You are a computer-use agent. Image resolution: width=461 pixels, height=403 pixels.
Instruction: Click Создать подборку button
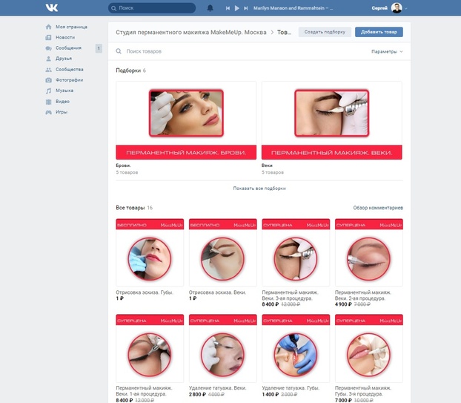pyautogui.click(x=325, y=32)
